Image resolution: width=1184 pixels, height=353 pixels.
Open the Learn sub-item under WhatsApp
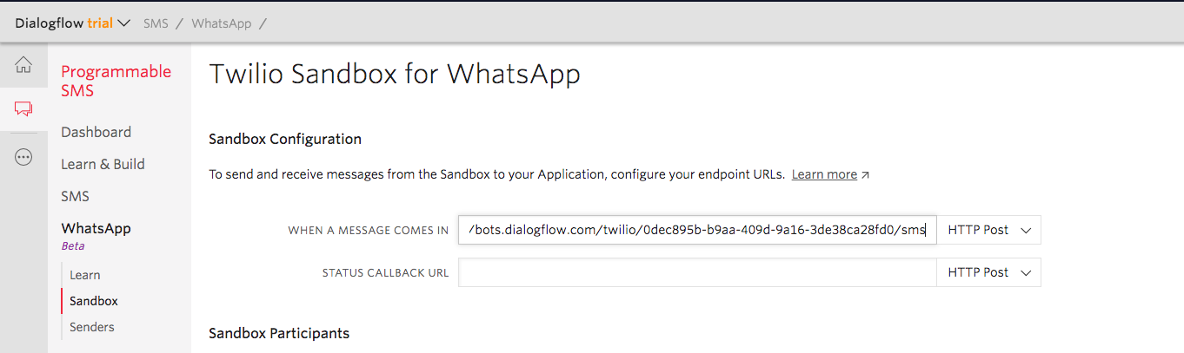click(x=85, y=275)
